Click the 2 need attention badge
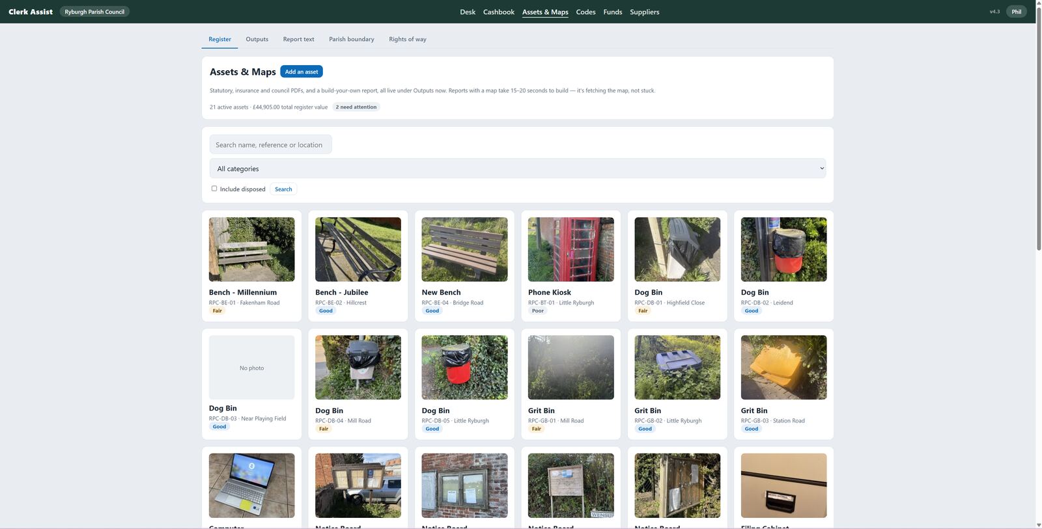This screenshot has width=1042, height=529. tap(356, 107)
